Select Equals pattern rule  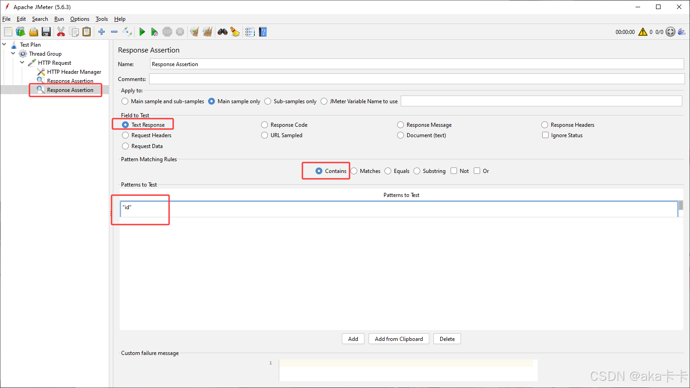(x=397, y=171)
